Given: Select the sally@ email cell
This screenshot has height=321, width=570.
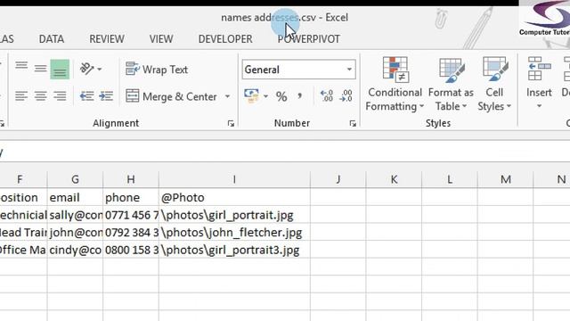Looking at the screenshot, I should [75, 215].
